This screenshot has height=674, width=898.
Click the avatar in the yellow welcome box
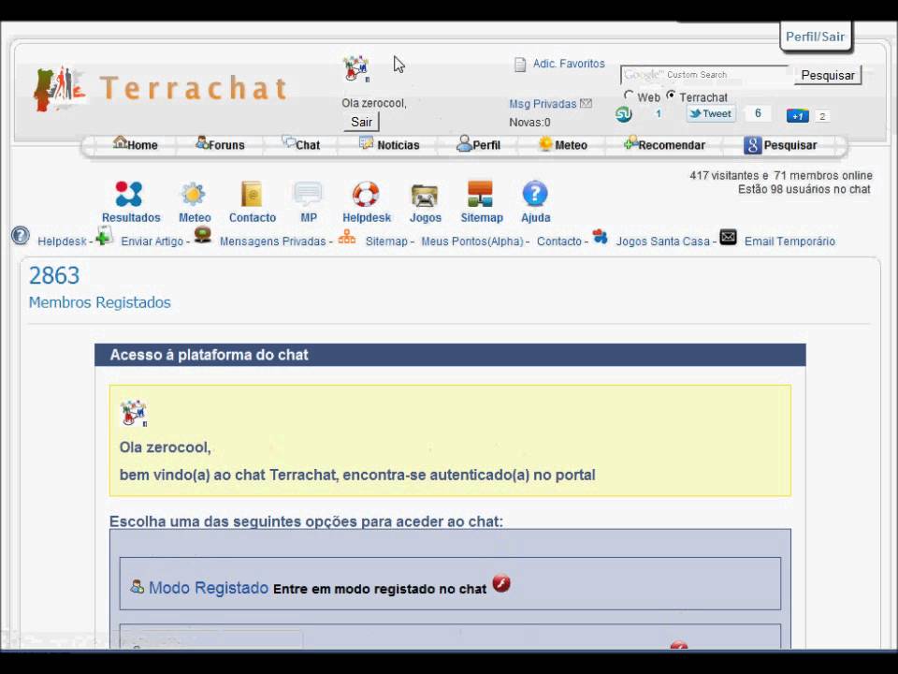[x=134, y=413]
